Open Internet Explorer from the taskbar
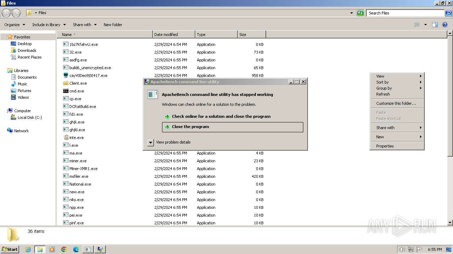 click(28, 249)
